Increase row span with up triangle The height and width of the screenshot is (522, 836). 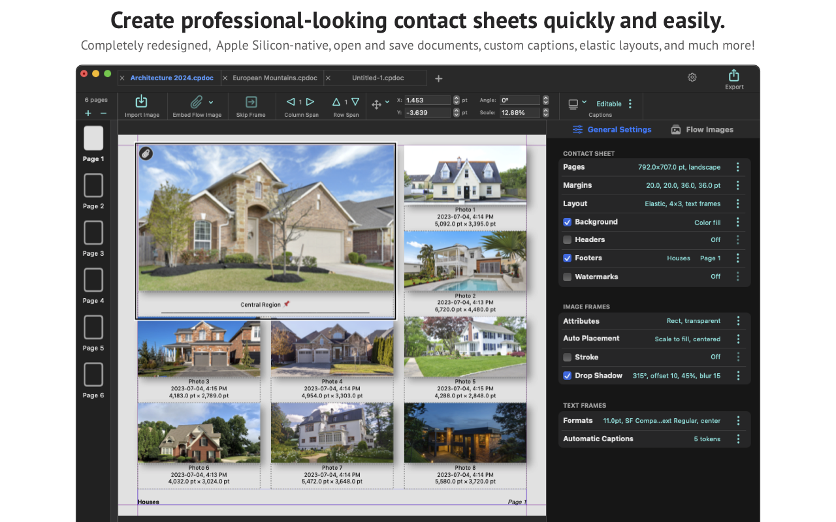[336, 102]
